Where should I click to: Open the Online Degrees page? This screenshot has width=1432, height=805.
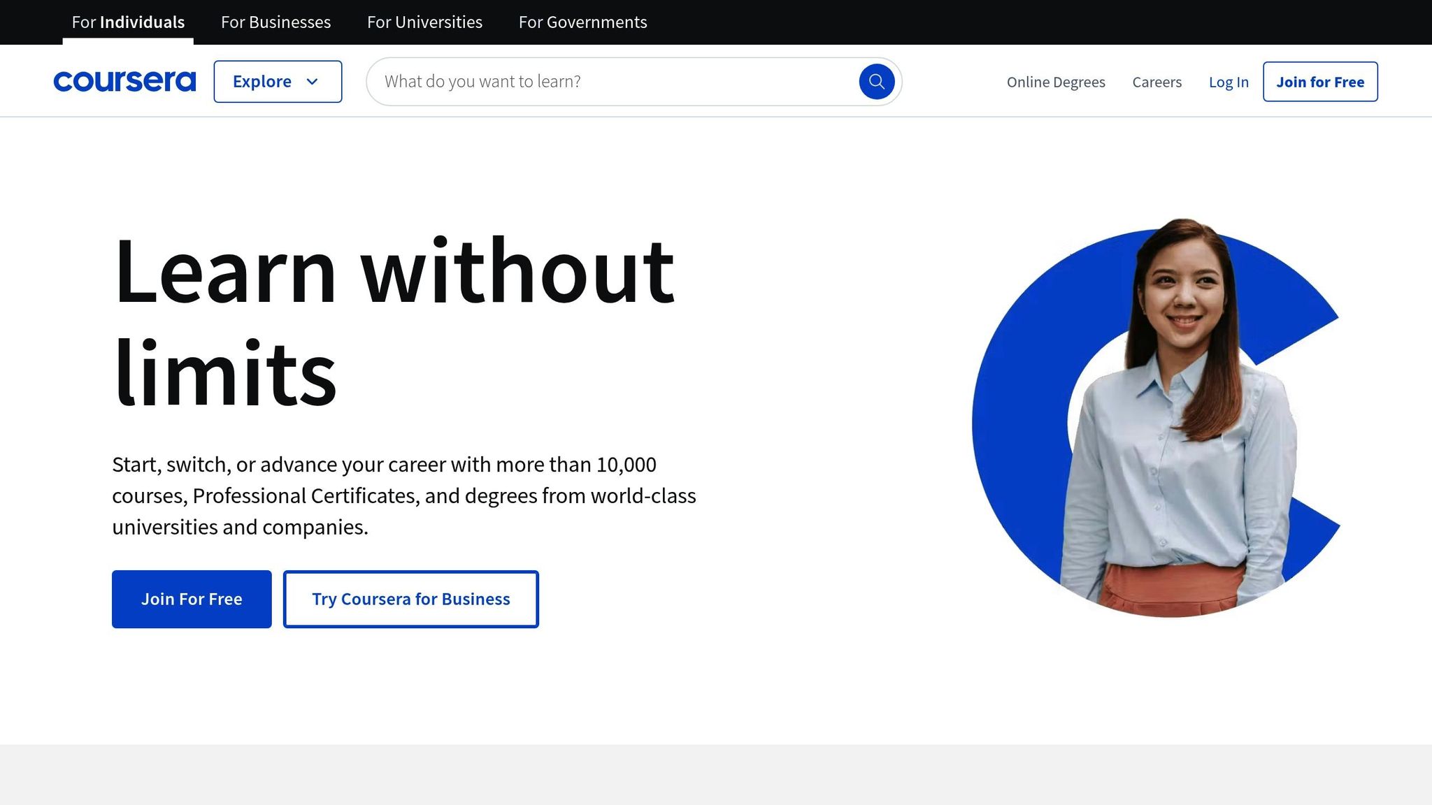1056,82
